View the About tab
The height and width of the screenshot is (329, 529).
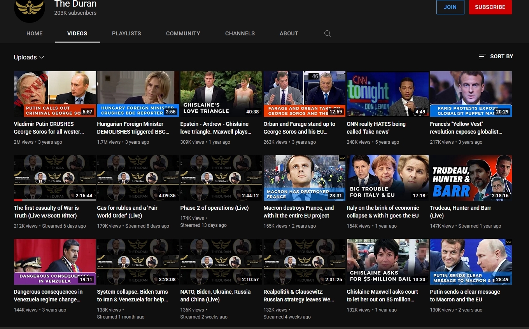point(289,33)
